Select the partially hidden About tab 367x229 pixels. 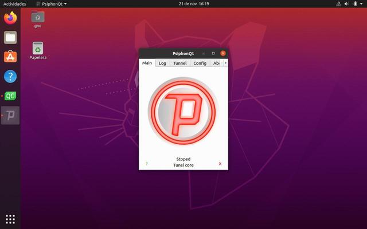216,63
